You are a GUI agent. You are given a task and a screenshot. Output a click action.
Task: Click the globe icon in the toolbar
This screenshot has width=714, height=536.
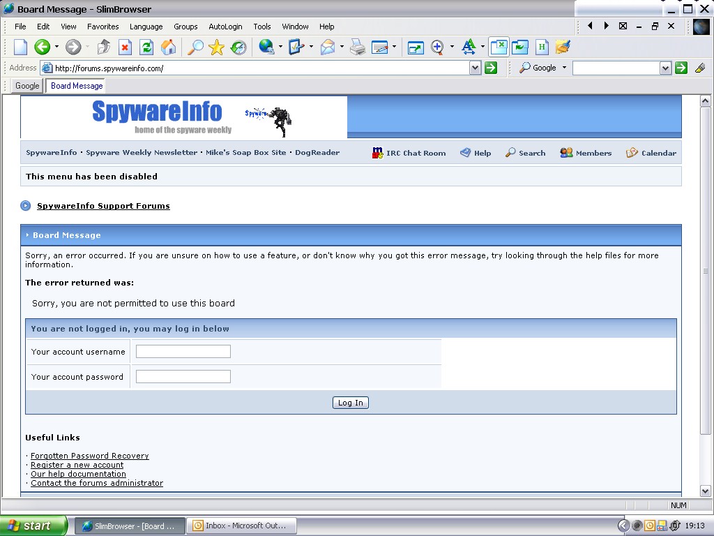(x=266, y=47)
